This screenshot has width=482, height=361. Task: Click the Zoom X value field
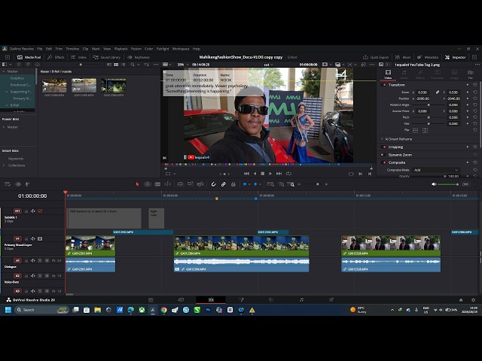423,92
